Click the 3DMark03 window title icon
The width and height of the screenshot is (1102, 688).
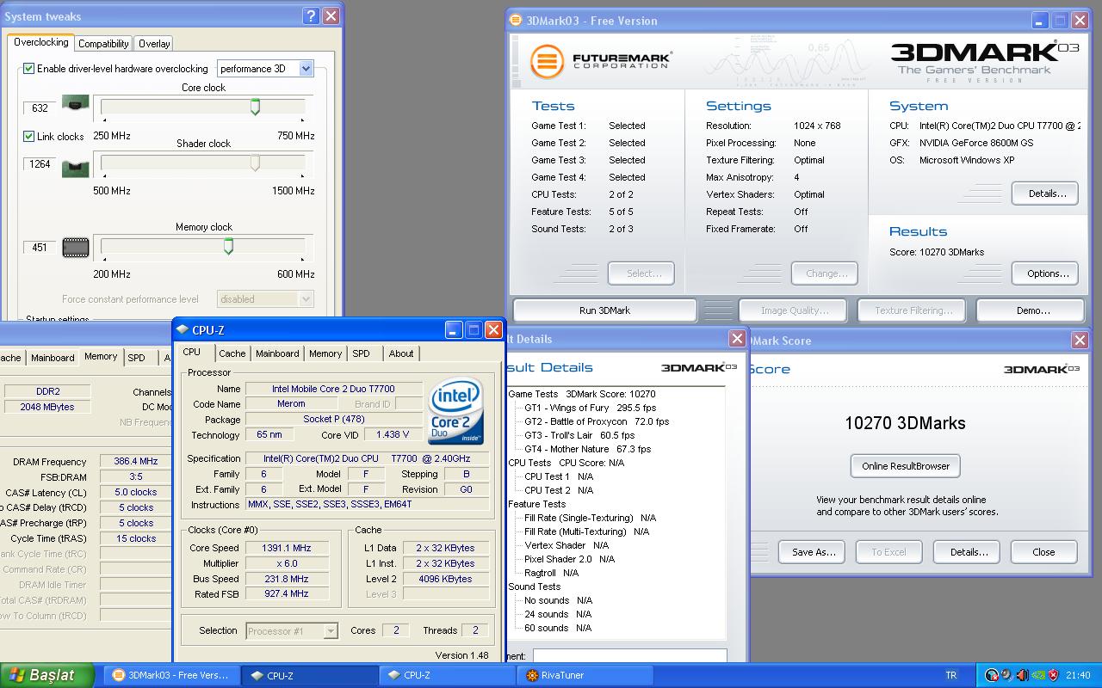(x=516, y=20)
